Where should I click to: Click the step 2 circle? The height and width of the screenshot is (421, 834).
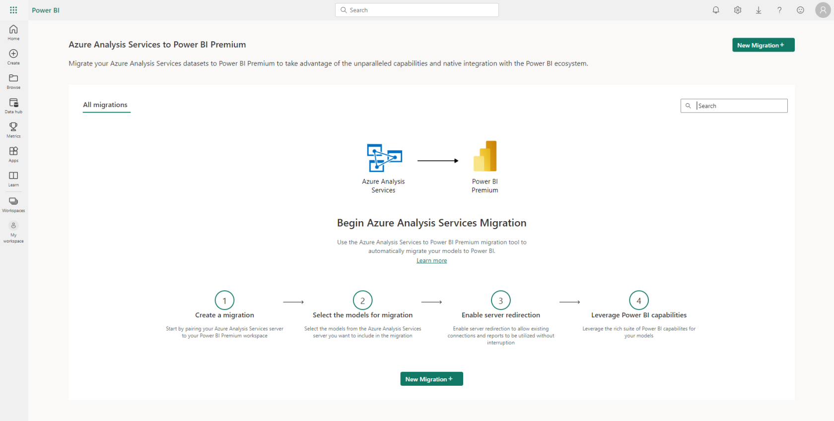point(362,301)
